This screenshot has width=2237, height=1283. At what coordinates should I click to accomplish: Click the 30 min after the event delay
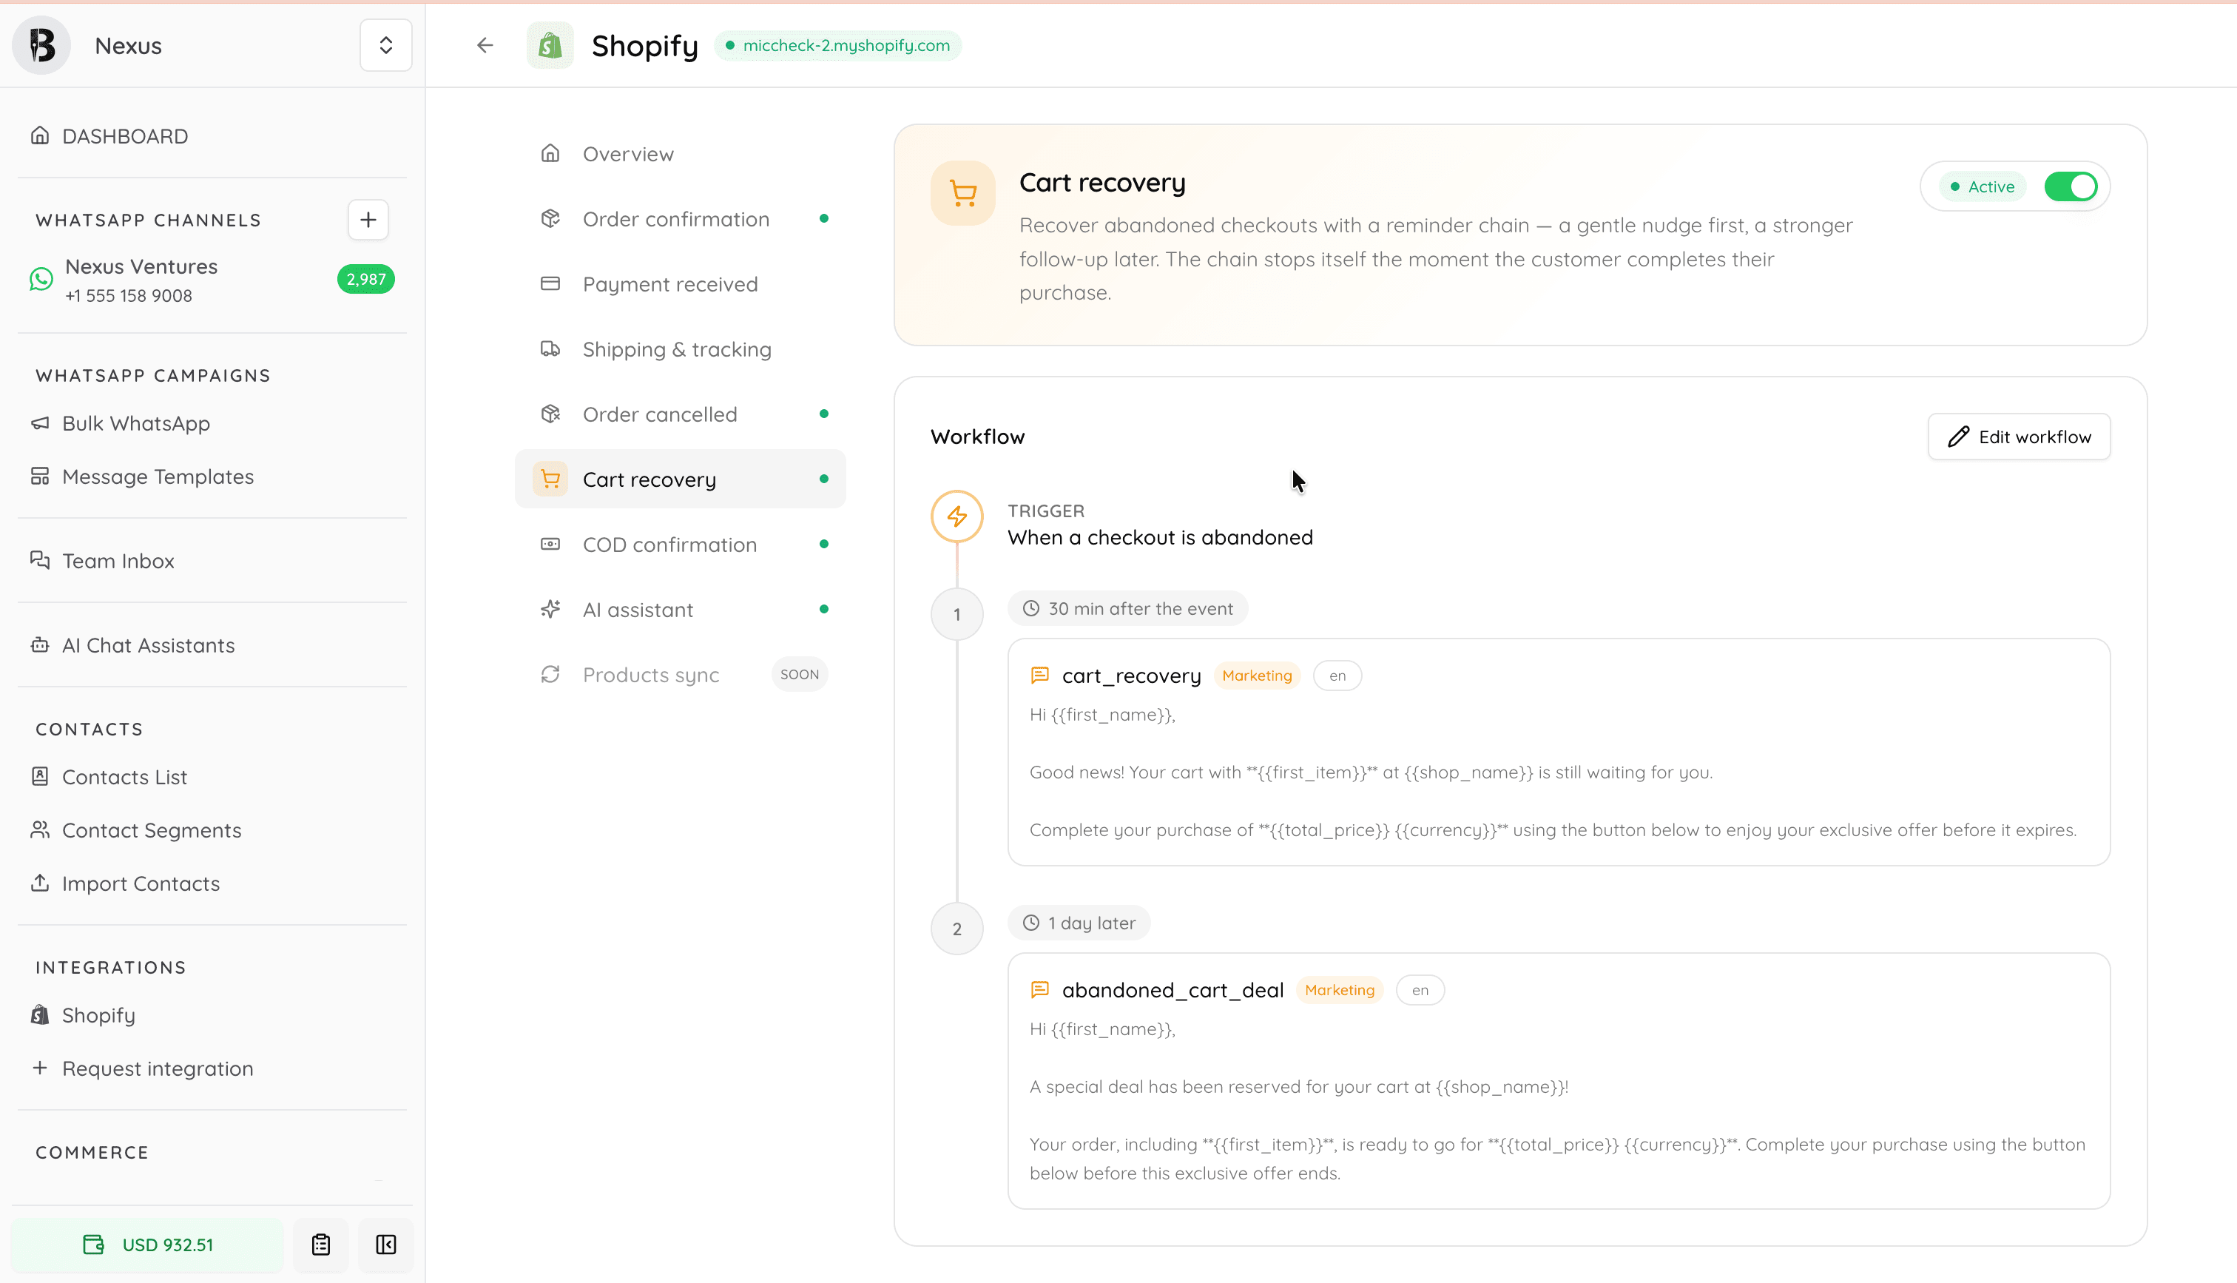point(1128,609)
